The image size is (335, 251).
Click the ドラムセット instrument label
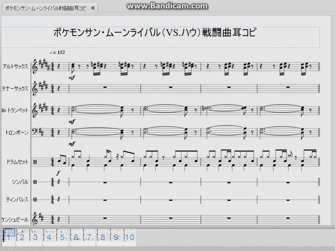[x=17, y=162]
